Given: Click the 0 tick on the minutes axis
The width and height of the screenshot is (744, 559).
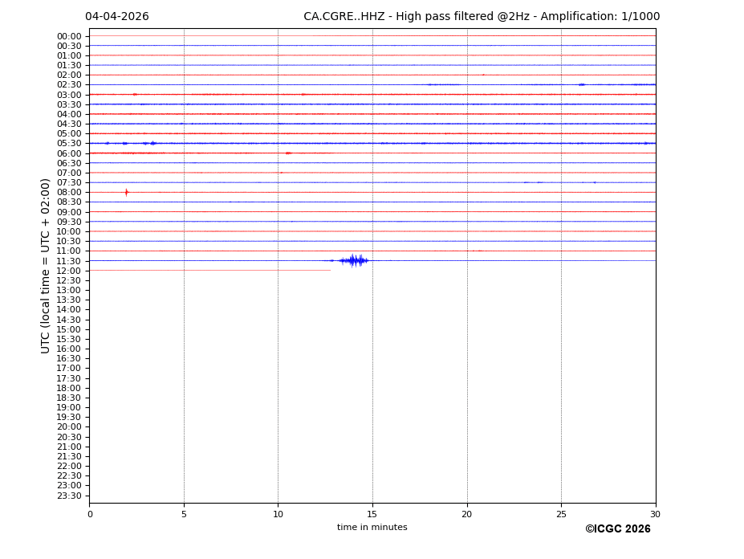Looking at the screenshot, I should 90,514.
